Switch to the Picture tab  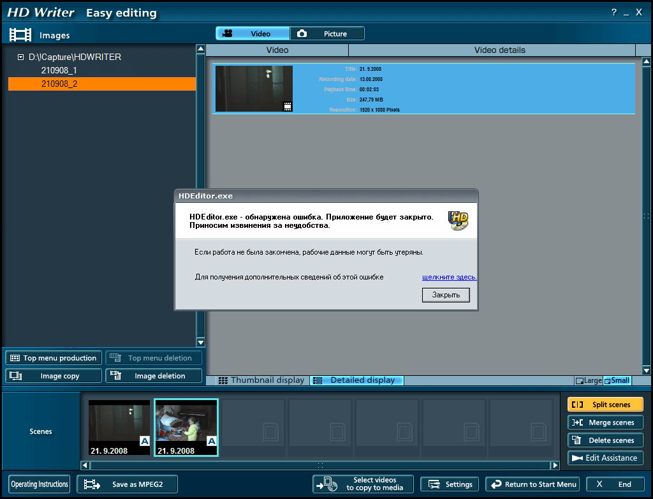click(x=327, y=33)
